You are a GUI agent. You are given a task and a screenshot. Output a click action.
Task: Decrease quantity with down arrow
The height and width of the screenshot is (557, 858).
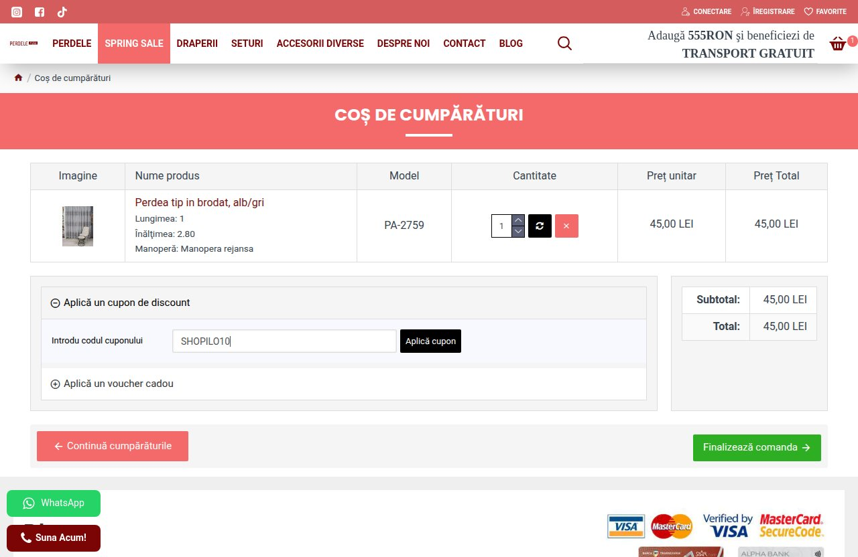tap(518, 232)
